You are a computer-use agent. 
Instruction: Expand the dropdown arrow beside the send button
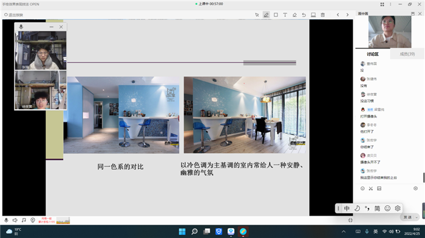pyautogui.click(x=416, y=217)
